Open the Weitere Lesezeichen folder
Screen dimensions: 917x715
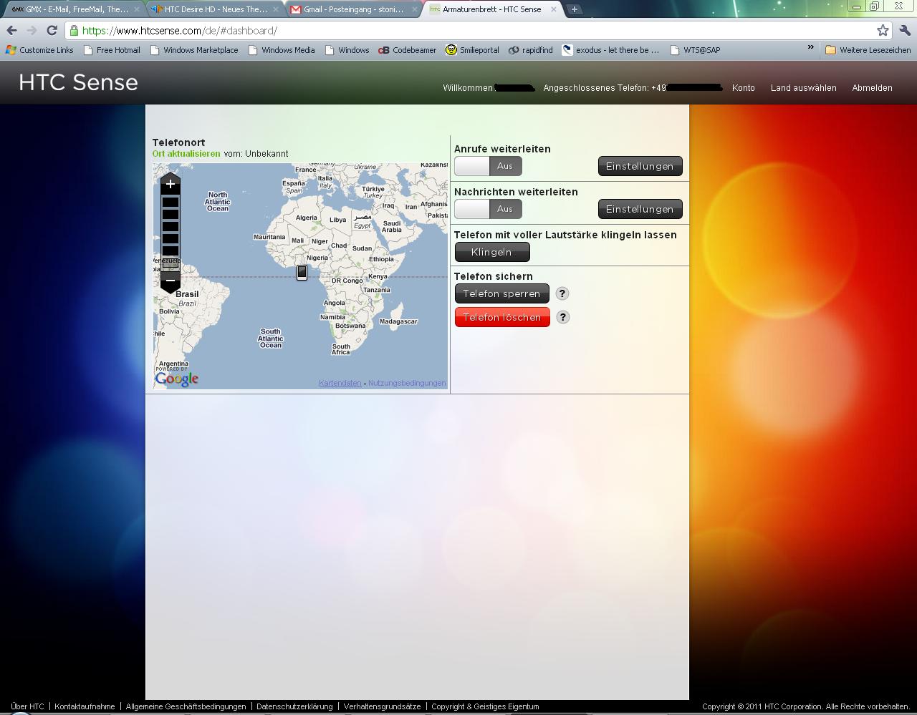868,50
